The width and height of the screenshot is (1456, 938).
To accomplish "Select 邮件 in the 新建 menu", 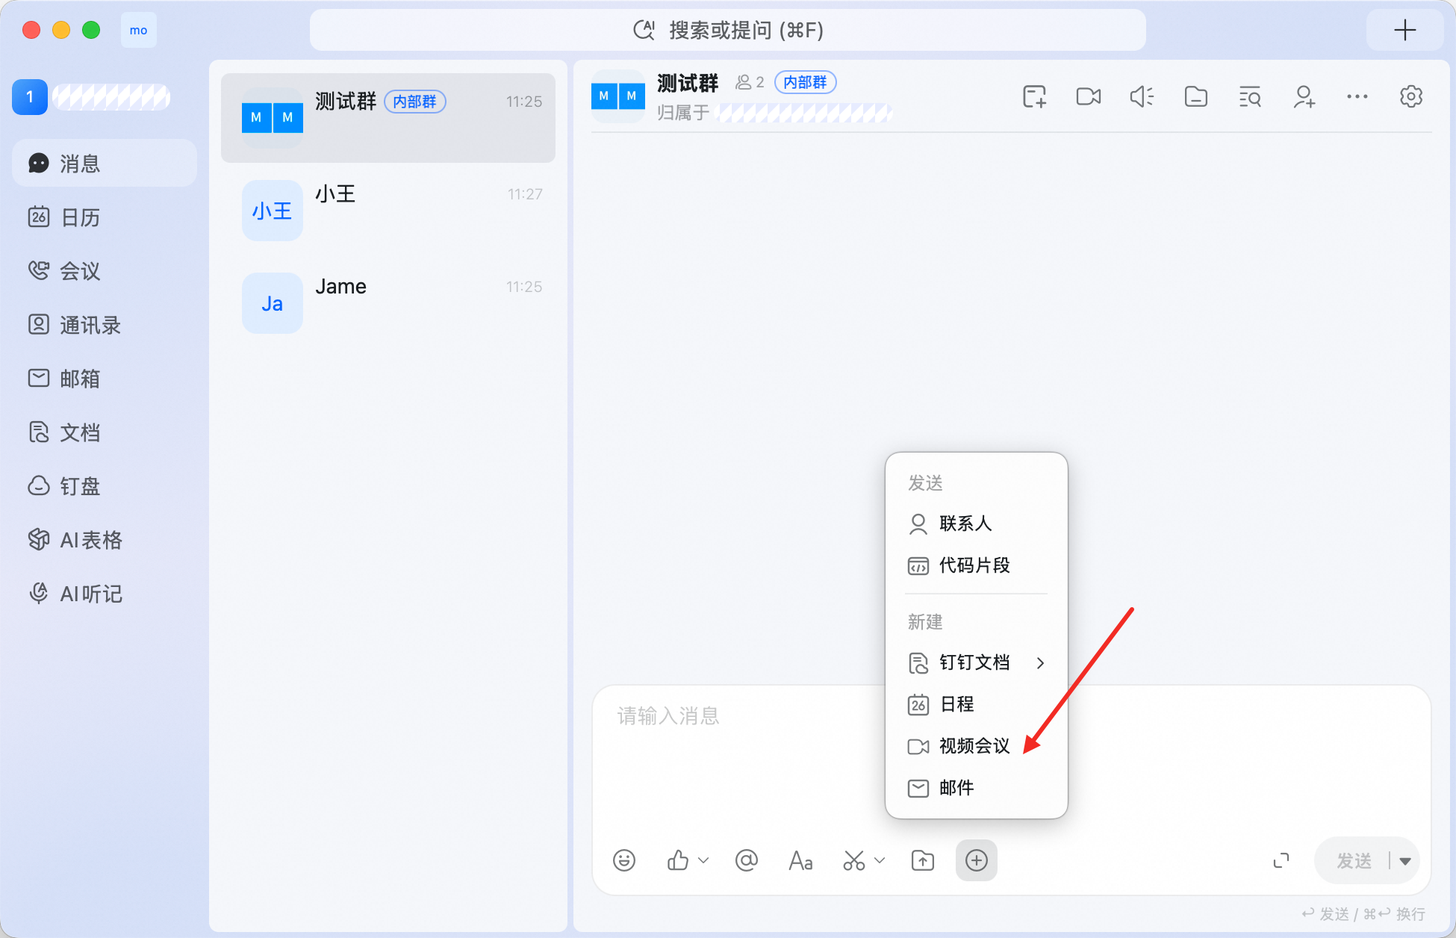I will pyautogui.click(x=977, y=788).
